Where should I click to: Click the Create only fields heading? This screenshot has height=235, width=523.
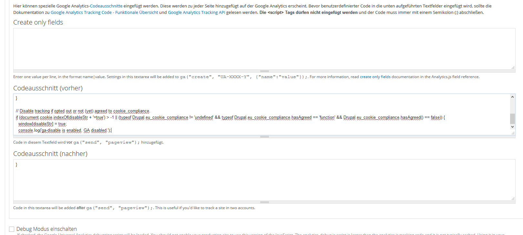coord(38,22)
